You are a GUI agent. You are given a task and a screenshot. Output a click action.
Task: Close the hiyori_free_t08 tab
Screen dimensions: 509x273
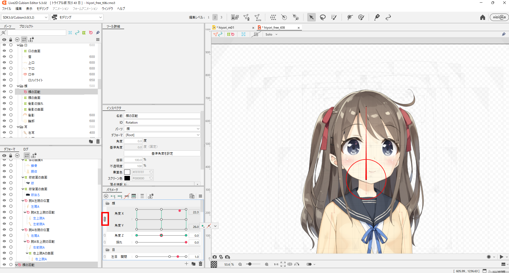pyautogui.click(x=298, y=28)
